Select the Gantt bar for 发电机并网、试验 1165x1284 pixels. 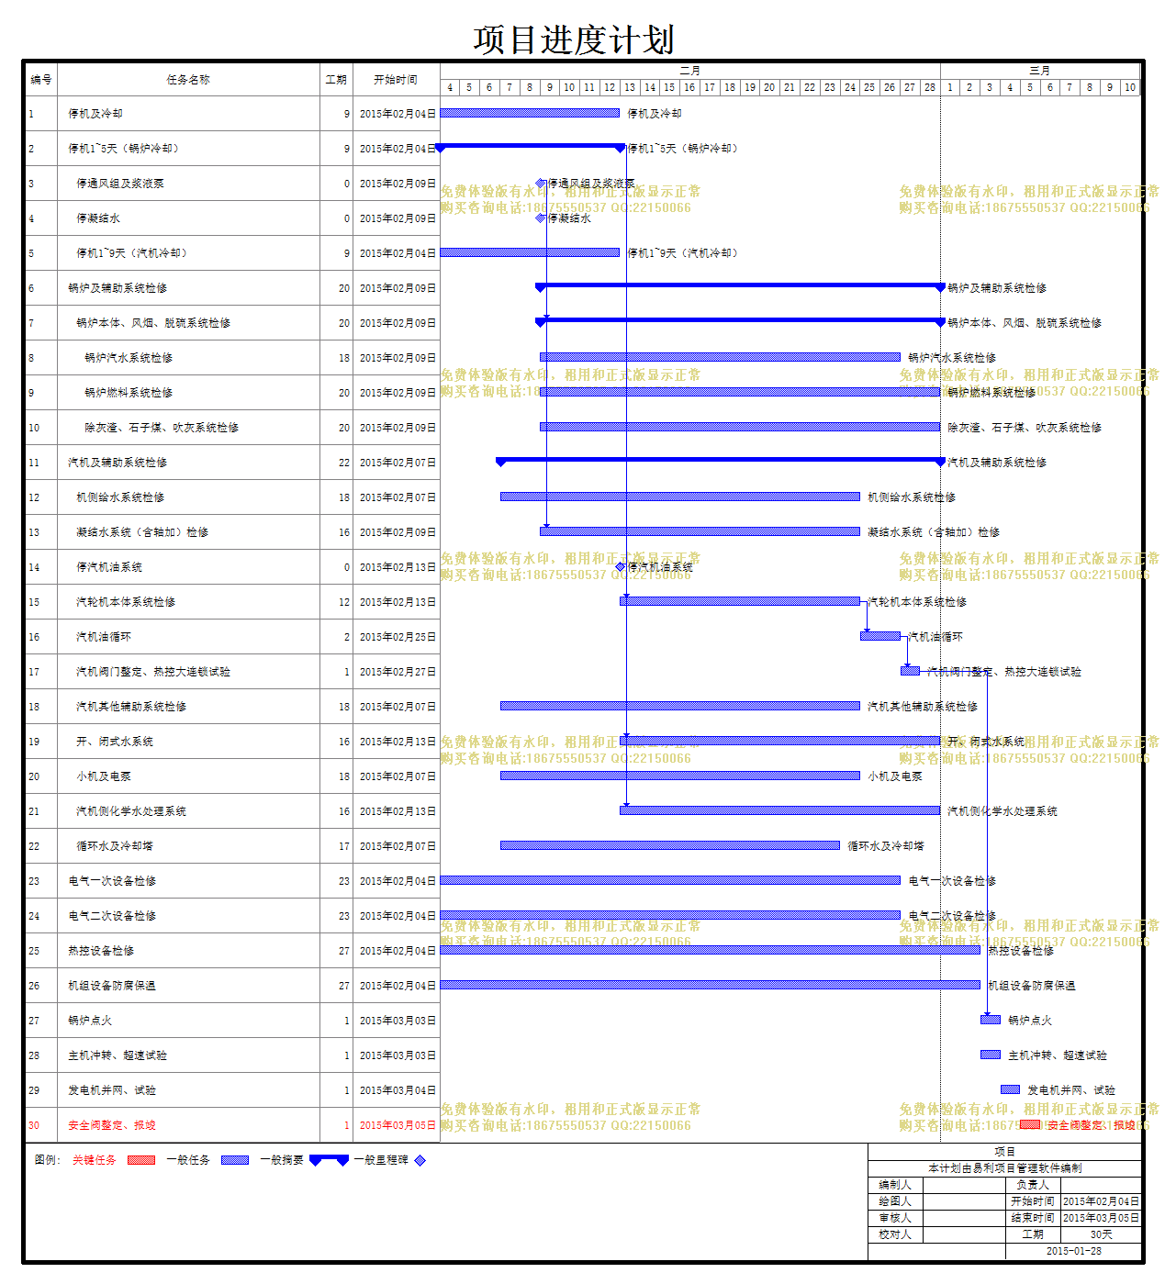click(x=1011, y=1089)
